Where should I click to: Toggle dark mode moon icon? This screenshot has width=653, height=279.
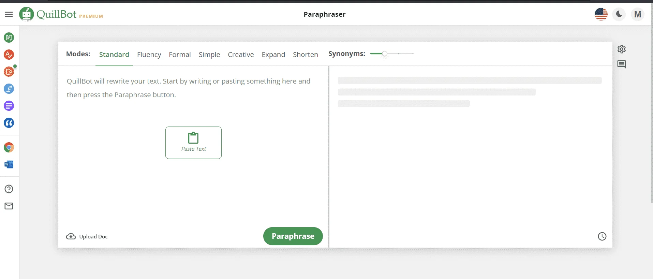(619, 14)
